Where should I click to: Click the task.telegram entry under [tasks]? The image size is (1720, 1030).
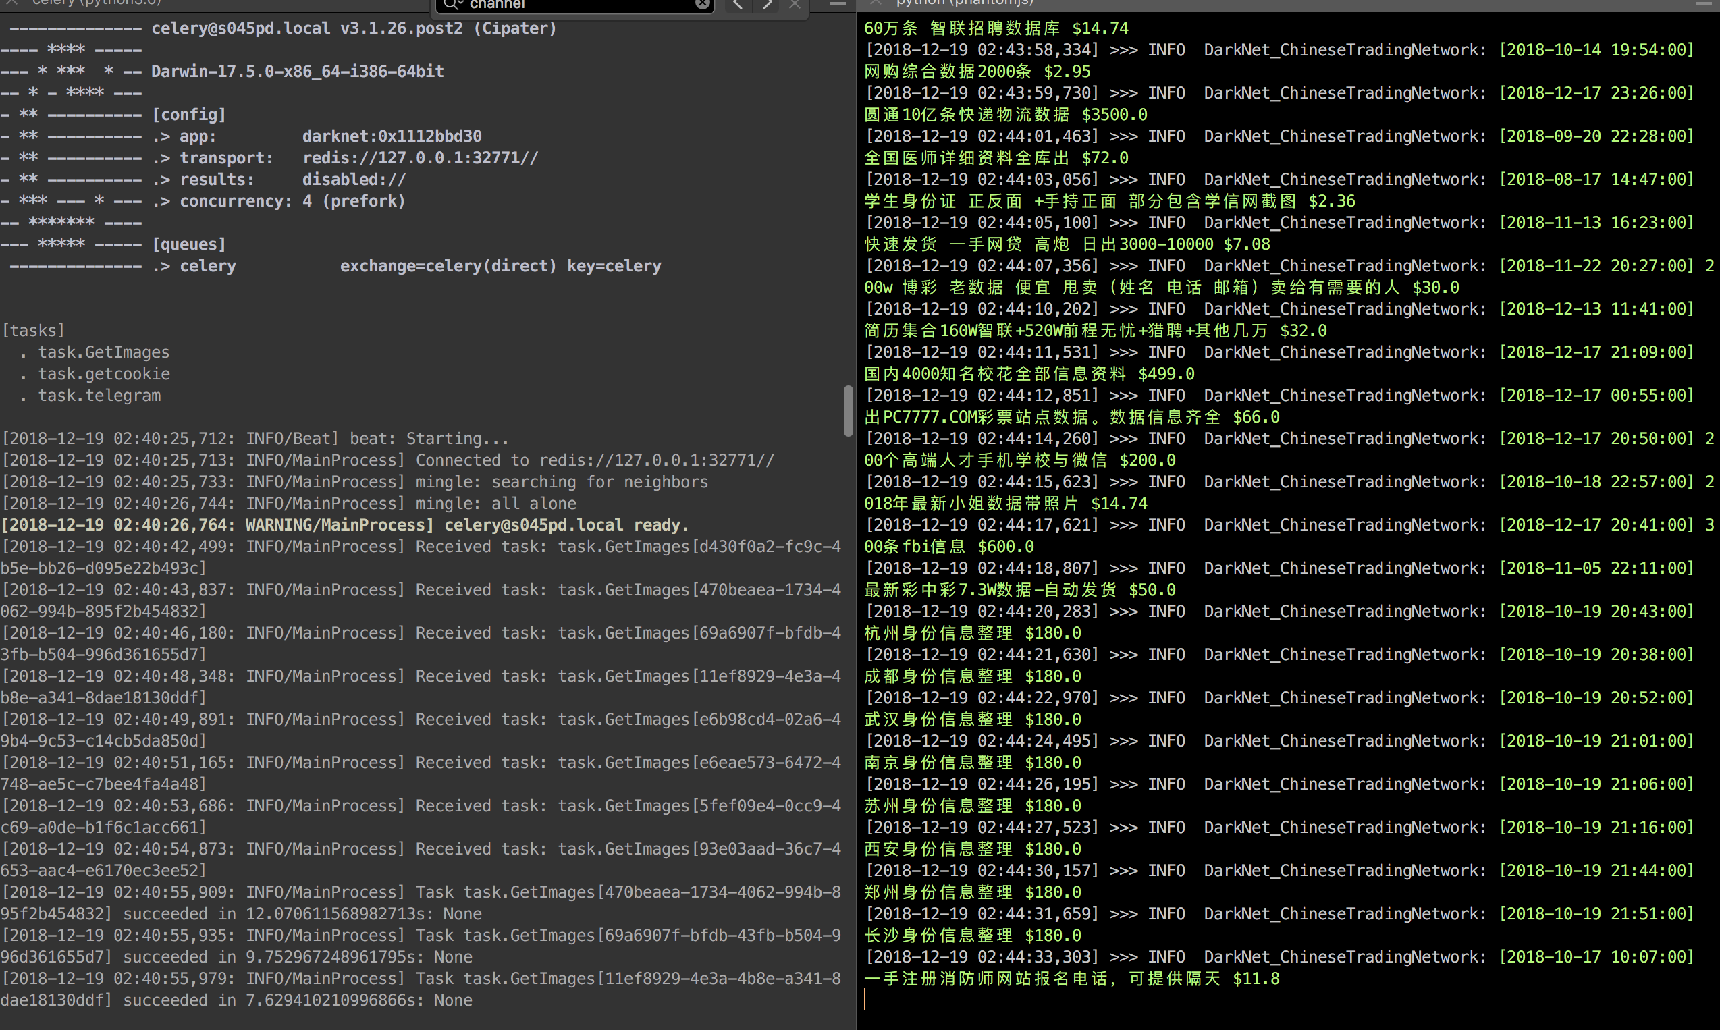coord(99,396)
